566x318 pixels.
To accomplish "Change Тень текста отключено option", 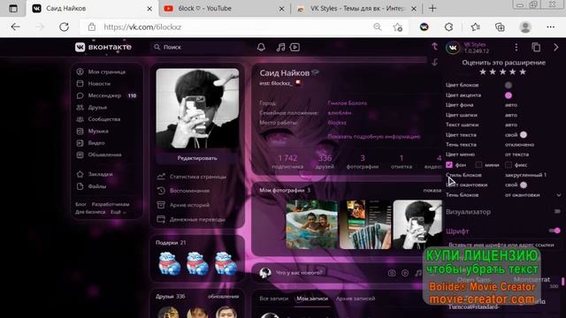I will click(x=519, y=145).
